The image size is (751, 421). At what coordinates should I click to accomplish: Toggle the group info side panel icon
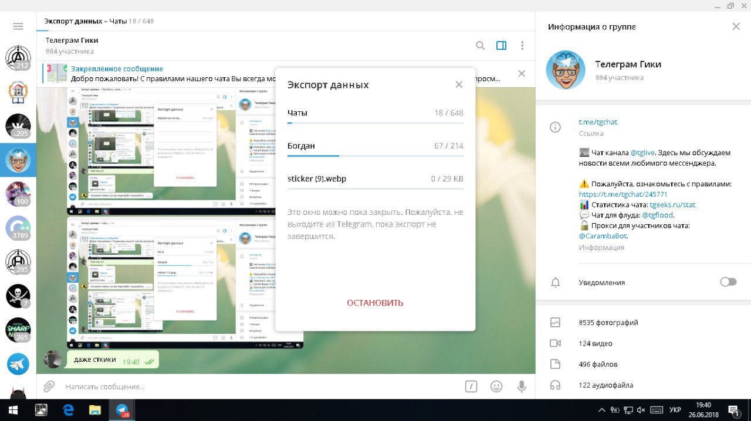[501, 45]
